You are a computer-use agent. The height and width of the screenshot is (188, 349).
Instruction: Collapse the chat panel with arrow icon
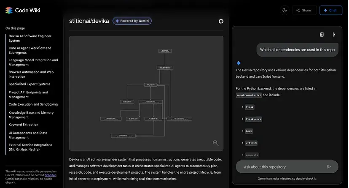pos(334,35)
